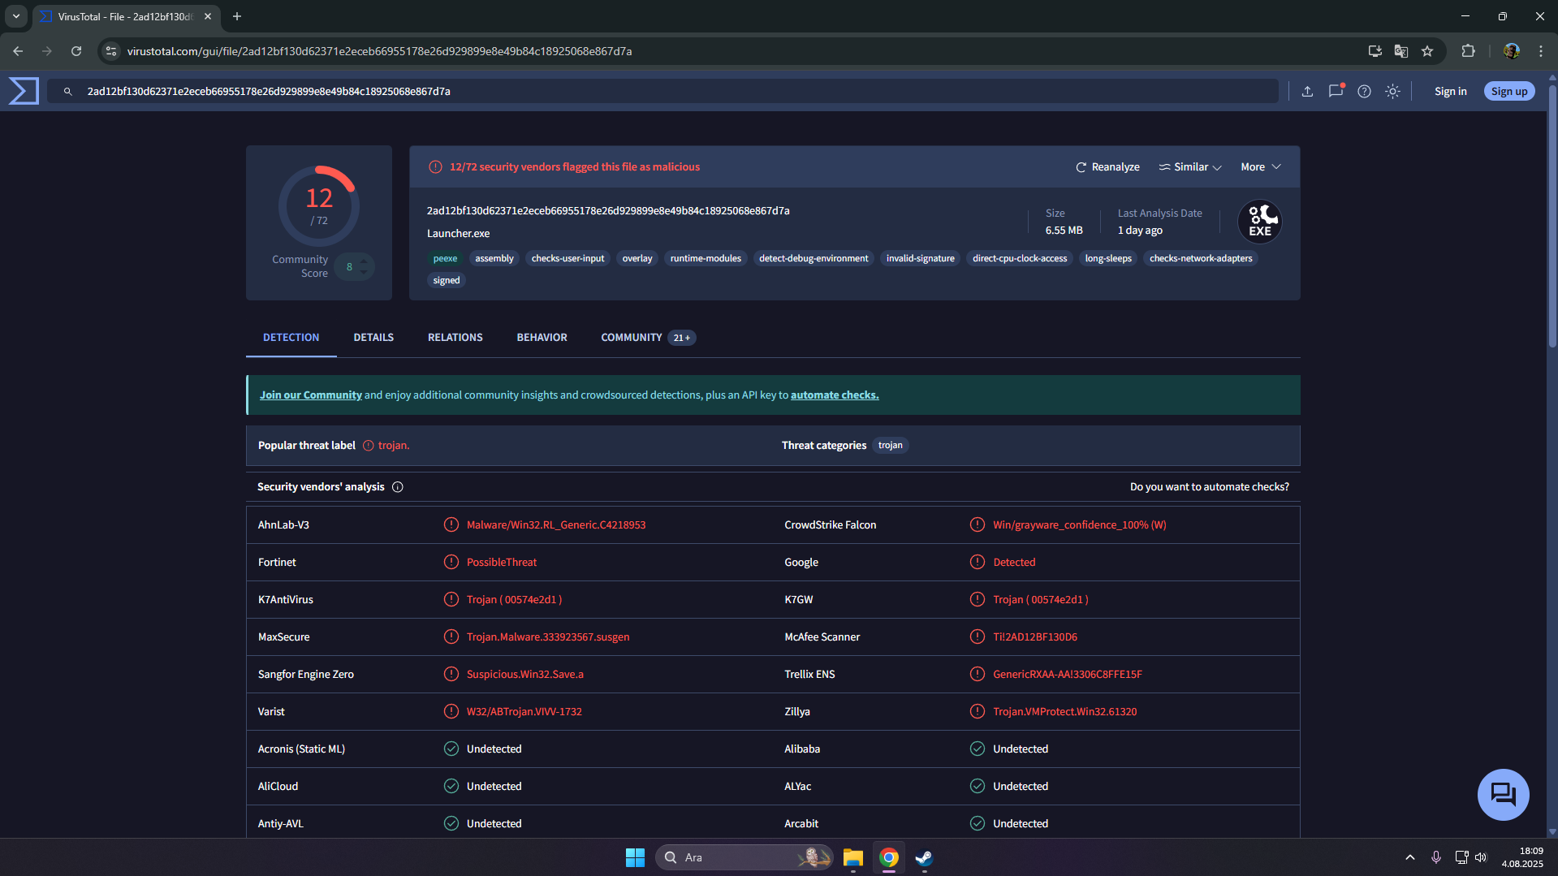Bookmark this page with the star icon
This screenshot has width=1558, height=876.
tap(1427, 51)
